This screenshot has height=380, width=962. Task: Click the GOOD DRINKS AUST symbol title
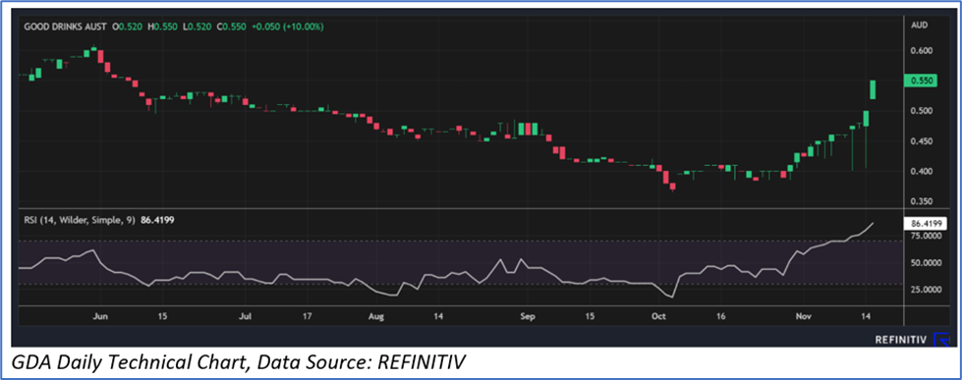(x=65, y=27)
